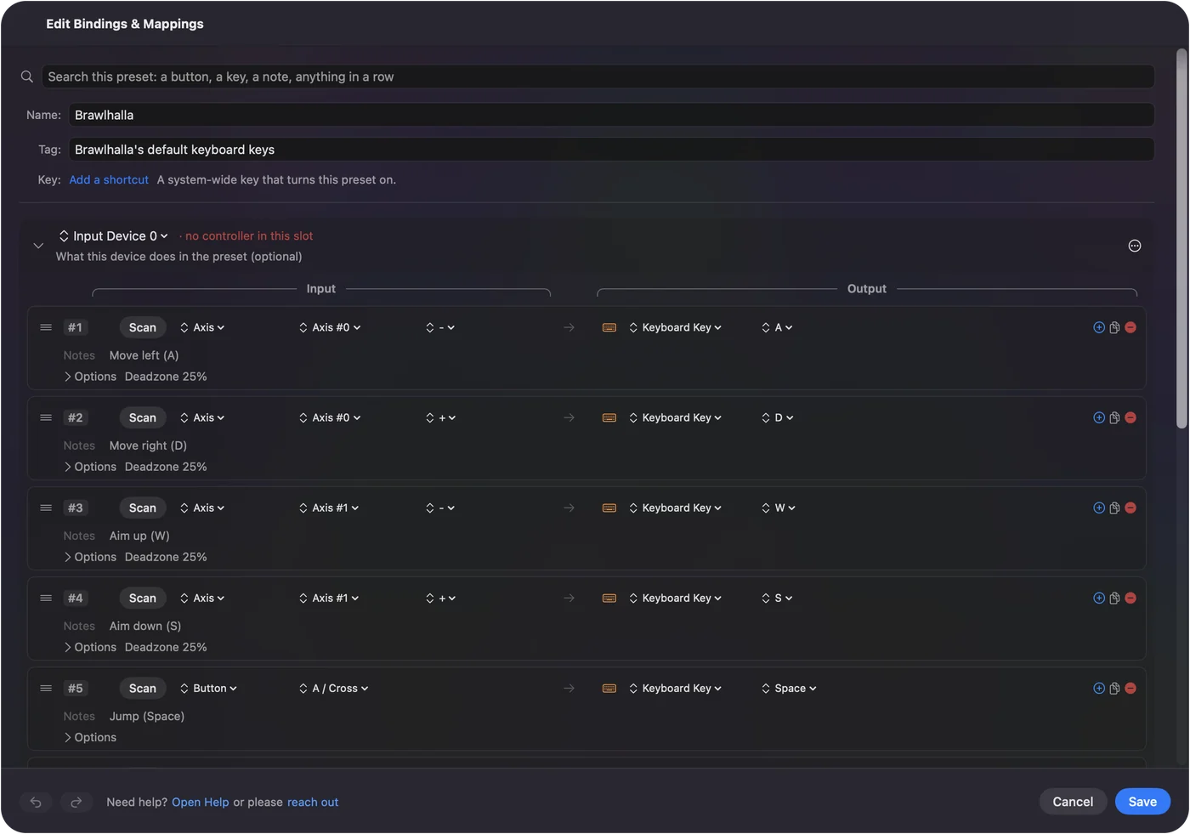Open the plus direction dropdown in row #4
This screenshot has height=834, width=1190.
pos(441,598)
